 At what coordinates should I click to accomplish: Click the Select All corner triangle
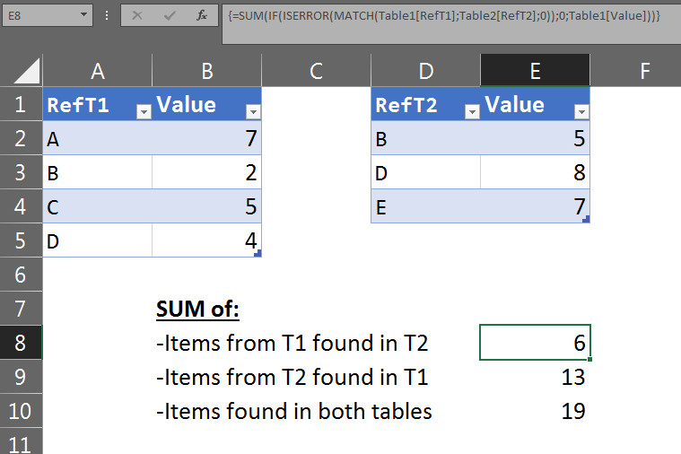click(x=27, y=71)
